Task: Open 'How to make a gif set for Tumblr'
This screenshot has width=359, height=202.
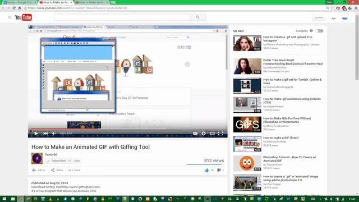Action: click(292, 81)
